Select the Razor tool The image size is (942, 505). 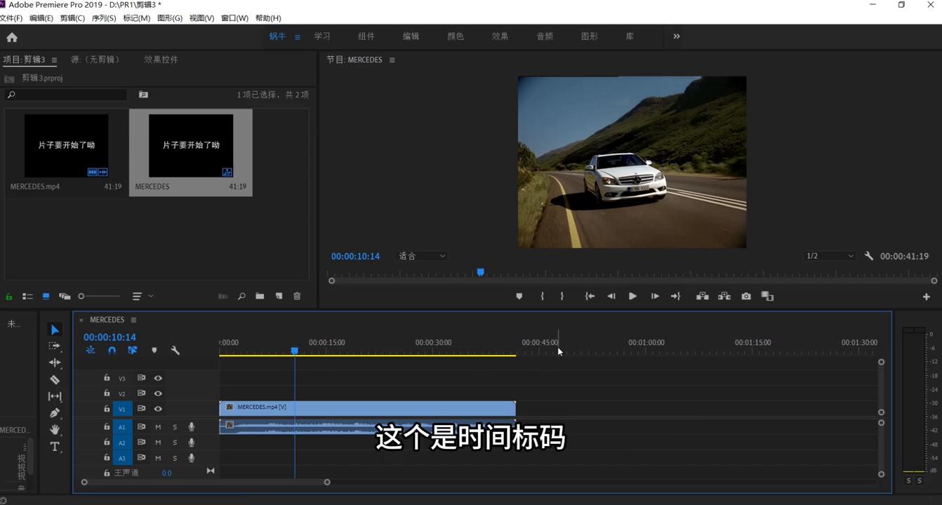click(x=55, y=379)
